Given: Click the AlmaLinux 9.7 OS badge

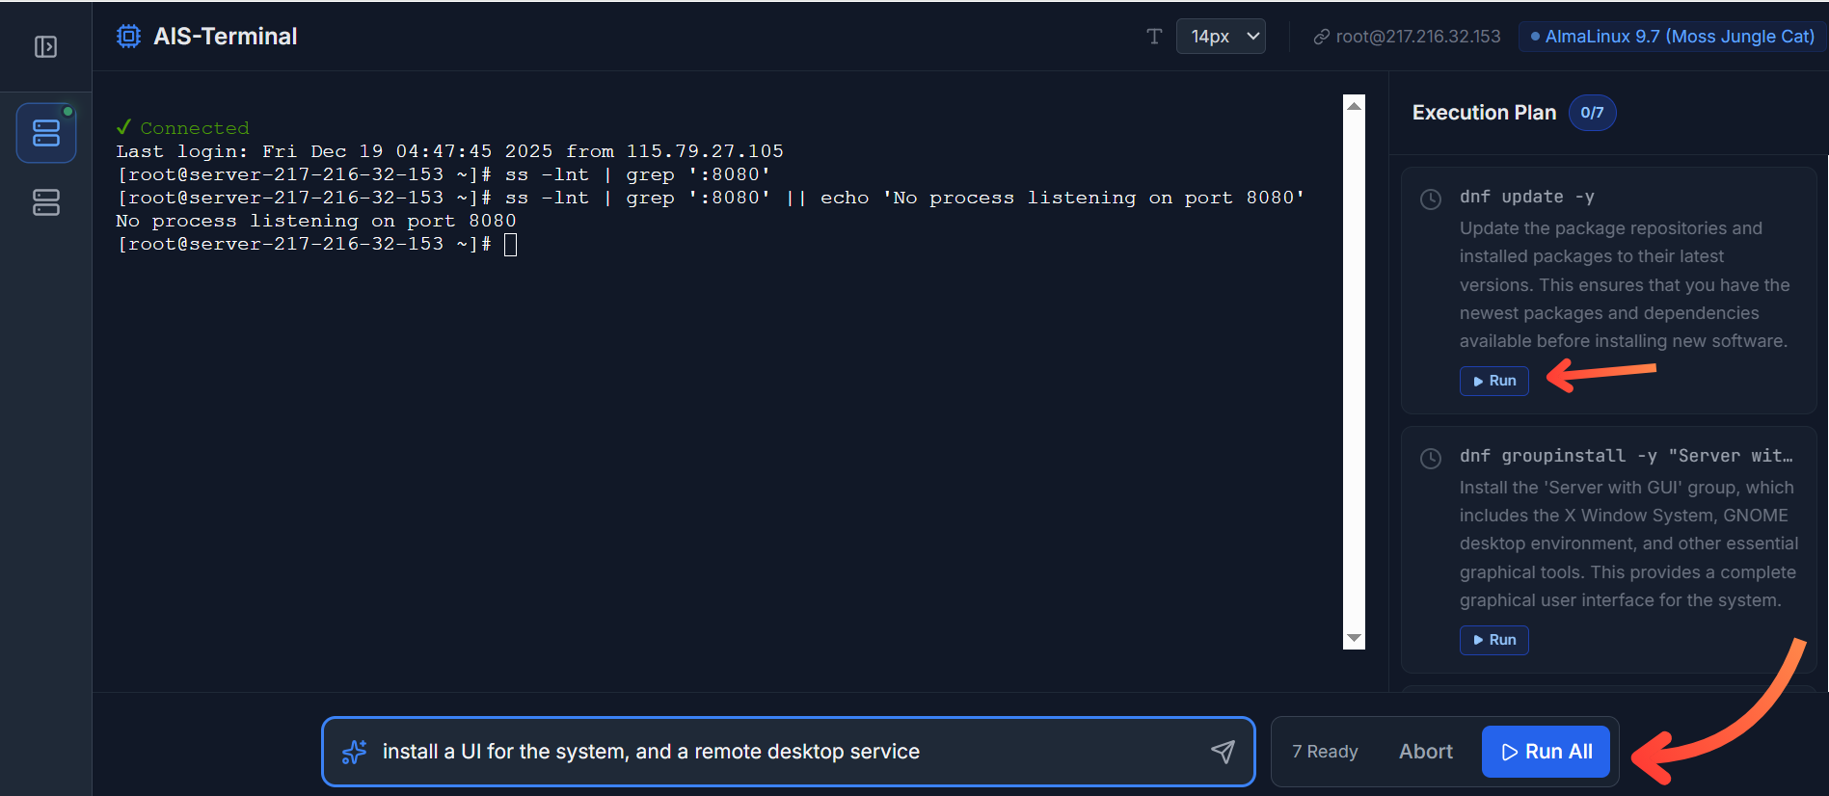Looking at the screenshot, I should point(1673,37).
